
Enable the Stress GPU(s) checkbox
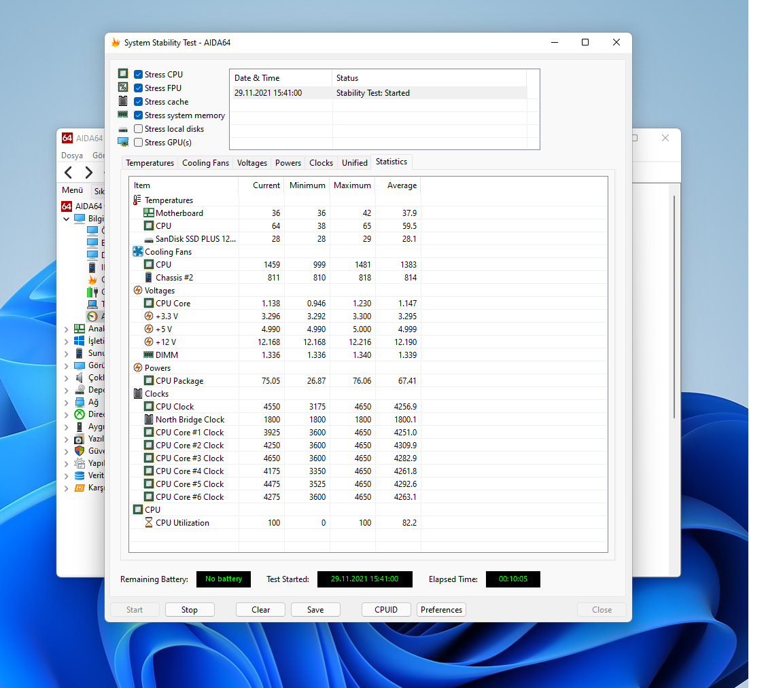[139, 143]
